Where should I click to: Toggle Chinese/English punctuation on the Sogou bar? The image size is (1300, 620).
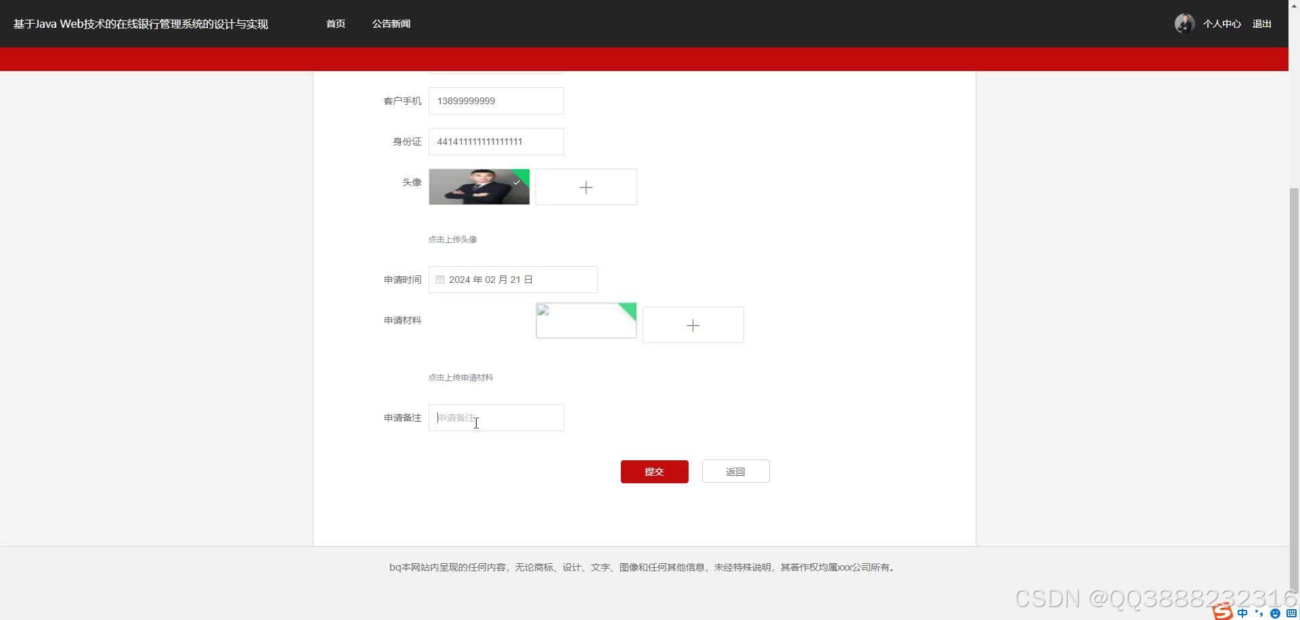point(1259,613)
